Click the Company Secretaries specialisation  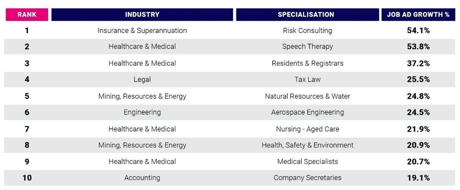[x=307, y=178]
